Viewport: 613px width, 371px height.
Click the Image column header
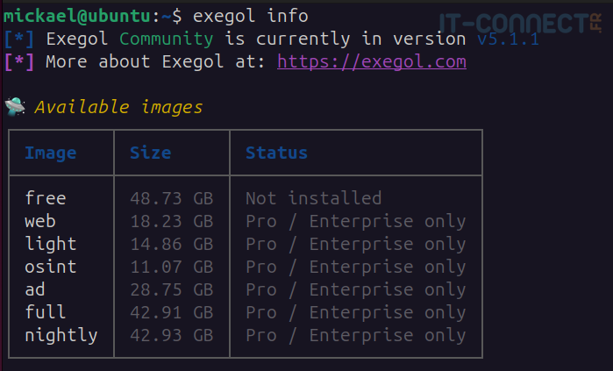[50, 153]
